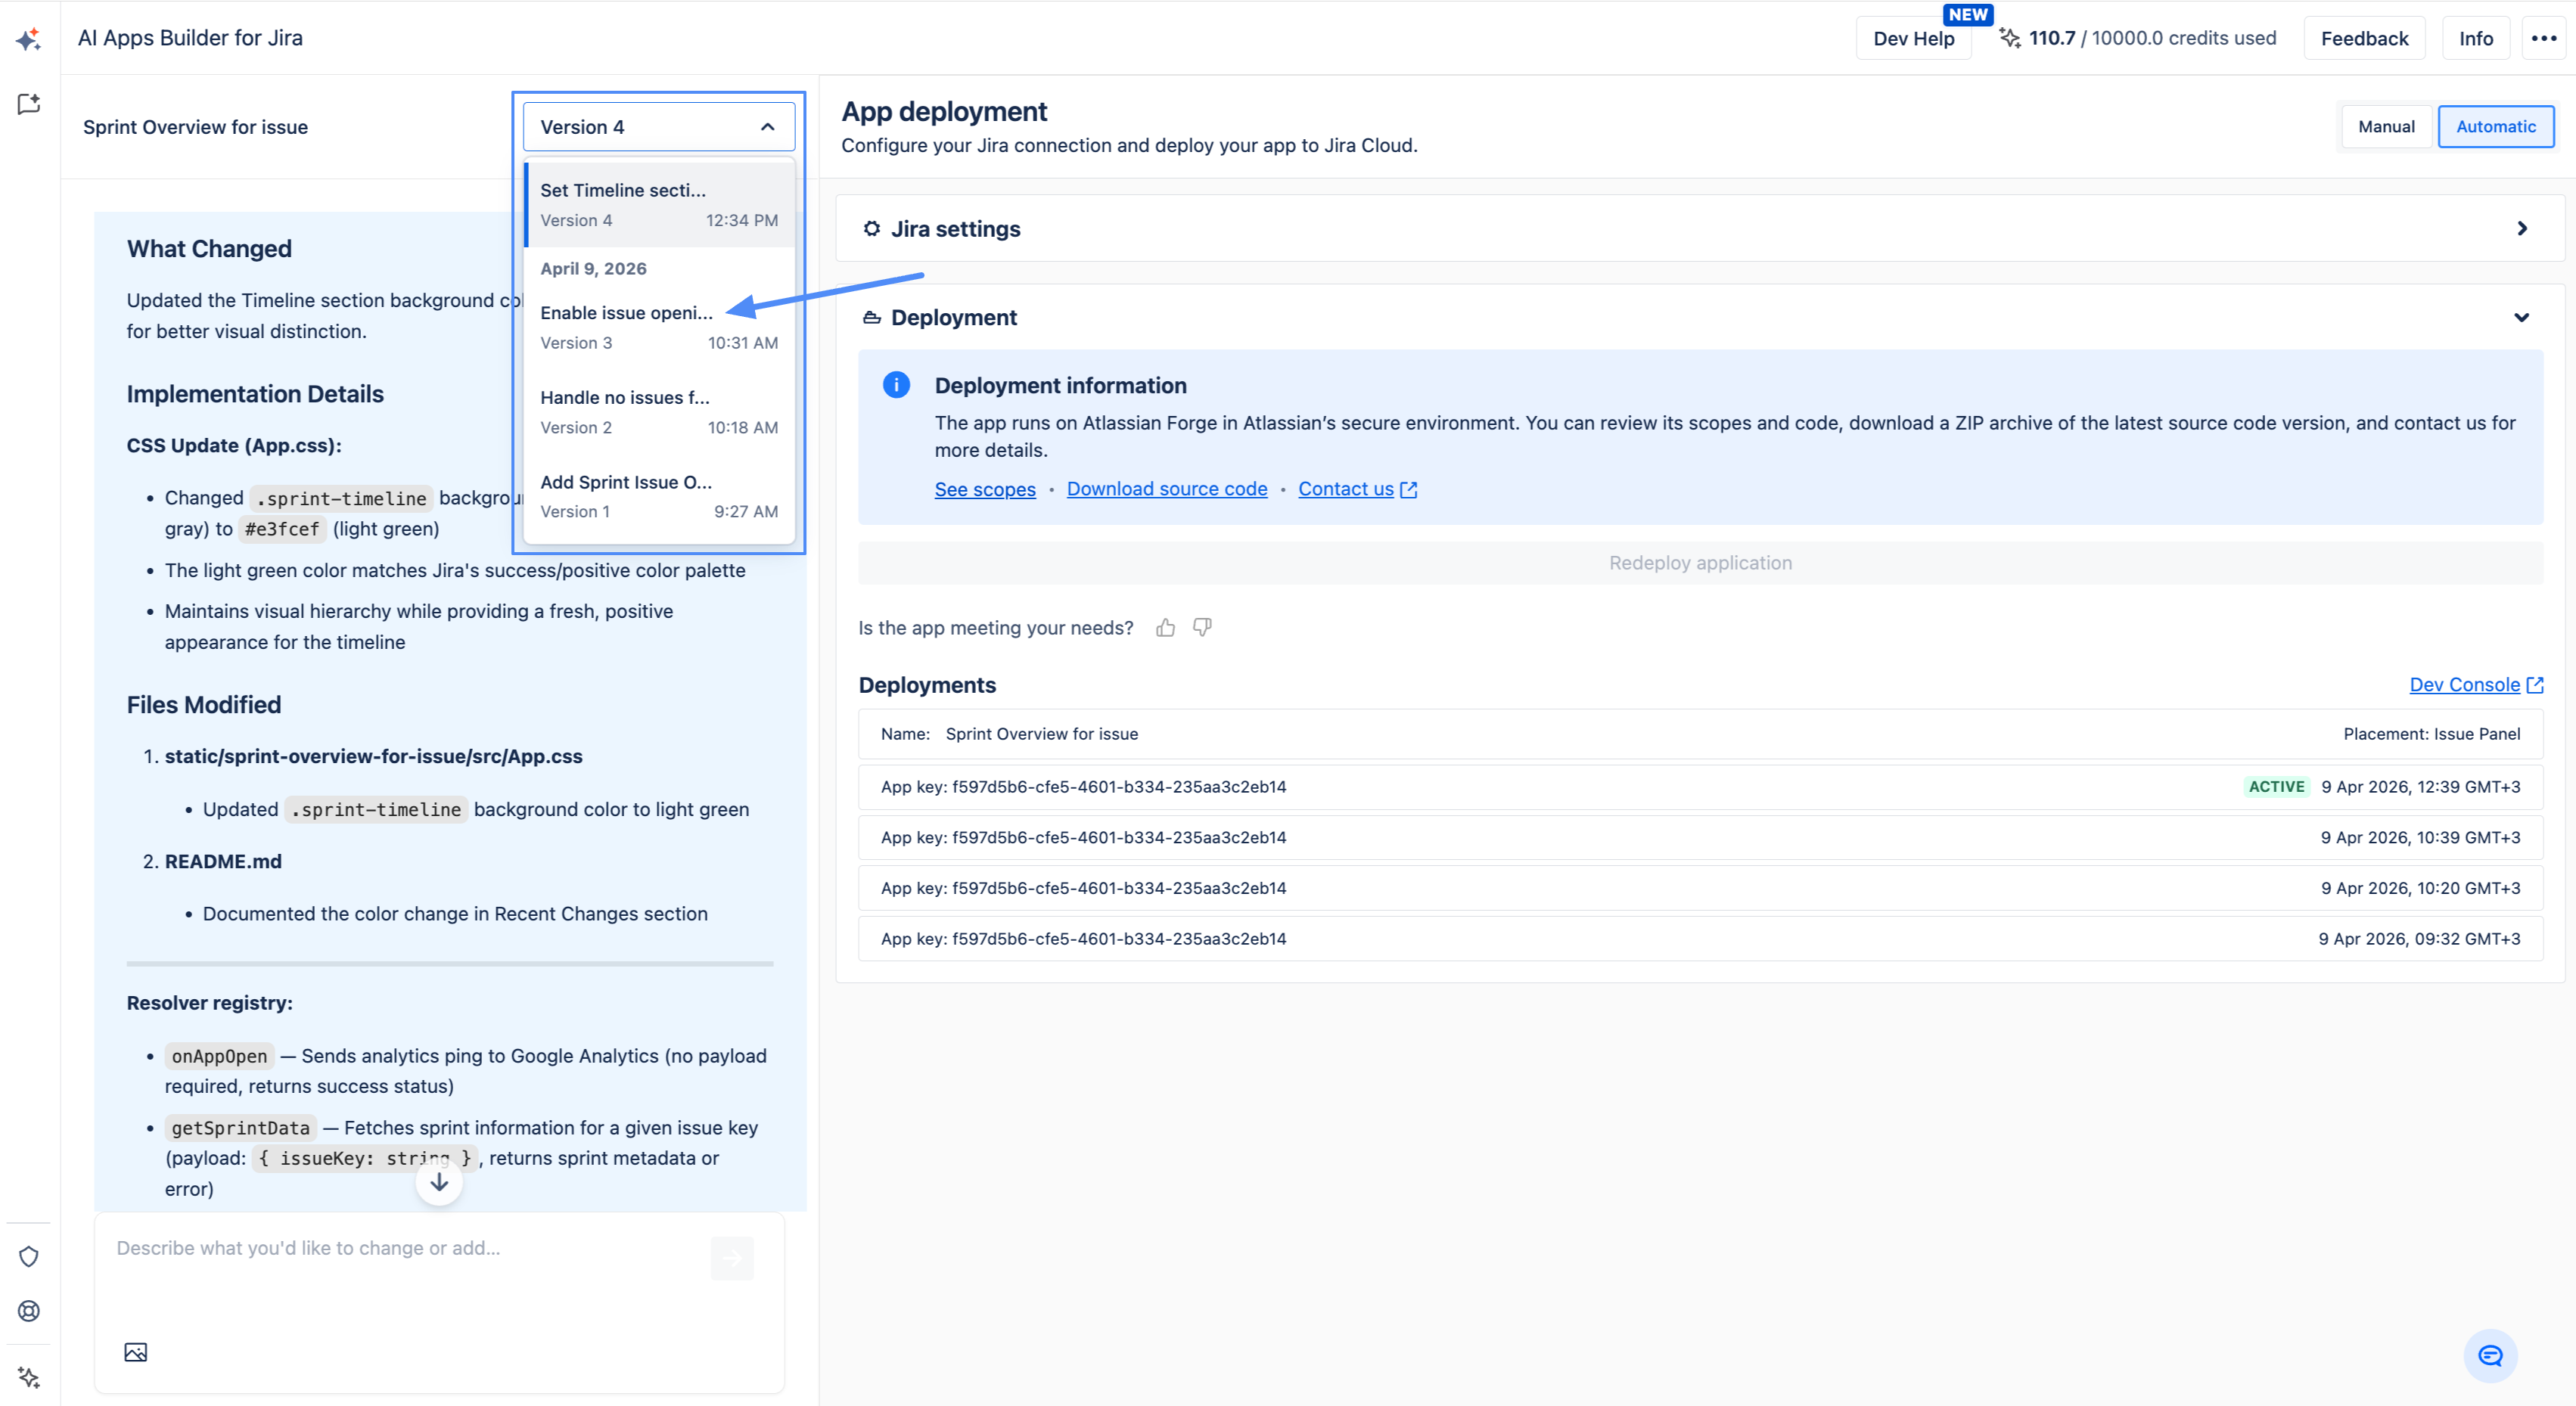Click the thumbs up feedback icon
This screenshot has width=2576, height=1406.
pyautogui.click(x=1165, y=628)
